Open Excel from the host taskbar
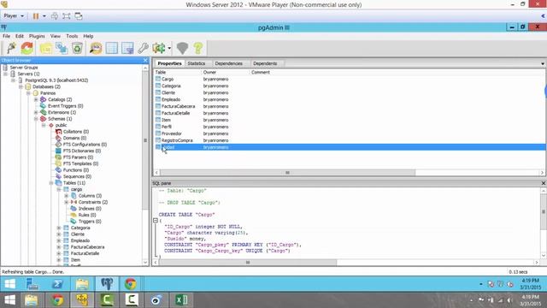 coord(181,300)
